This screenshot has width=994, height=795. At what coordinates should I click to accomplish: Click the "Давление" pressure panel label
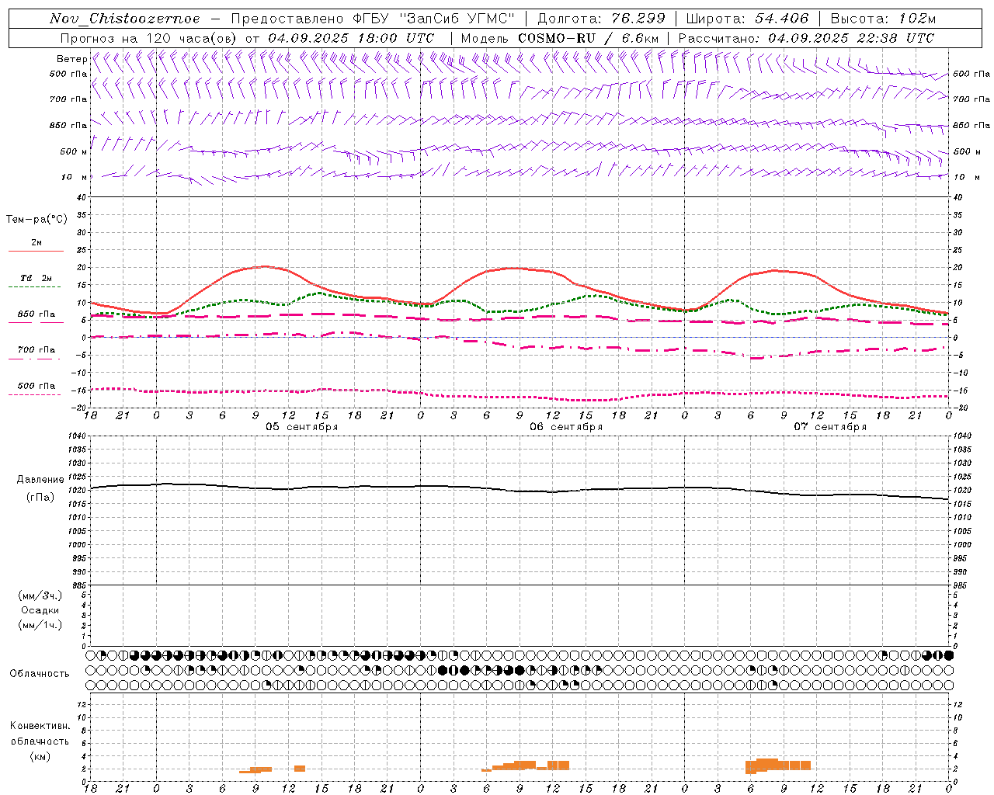(40, 480)
